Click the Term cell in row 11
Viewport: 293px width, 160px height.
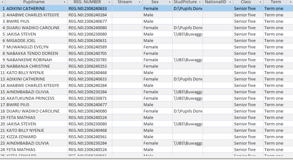(x=278, y=73)
